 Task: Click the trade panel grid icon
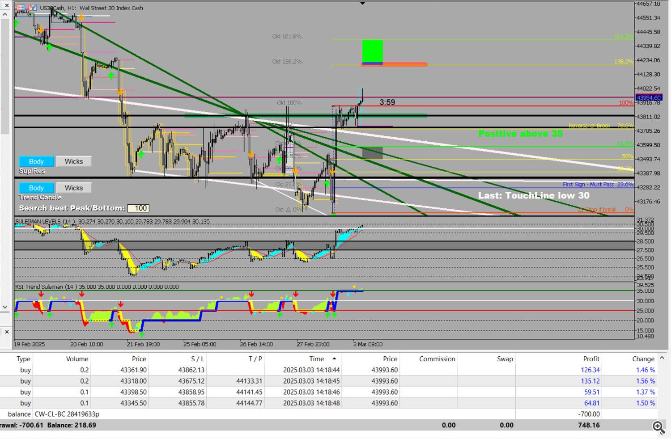[21, 8]
